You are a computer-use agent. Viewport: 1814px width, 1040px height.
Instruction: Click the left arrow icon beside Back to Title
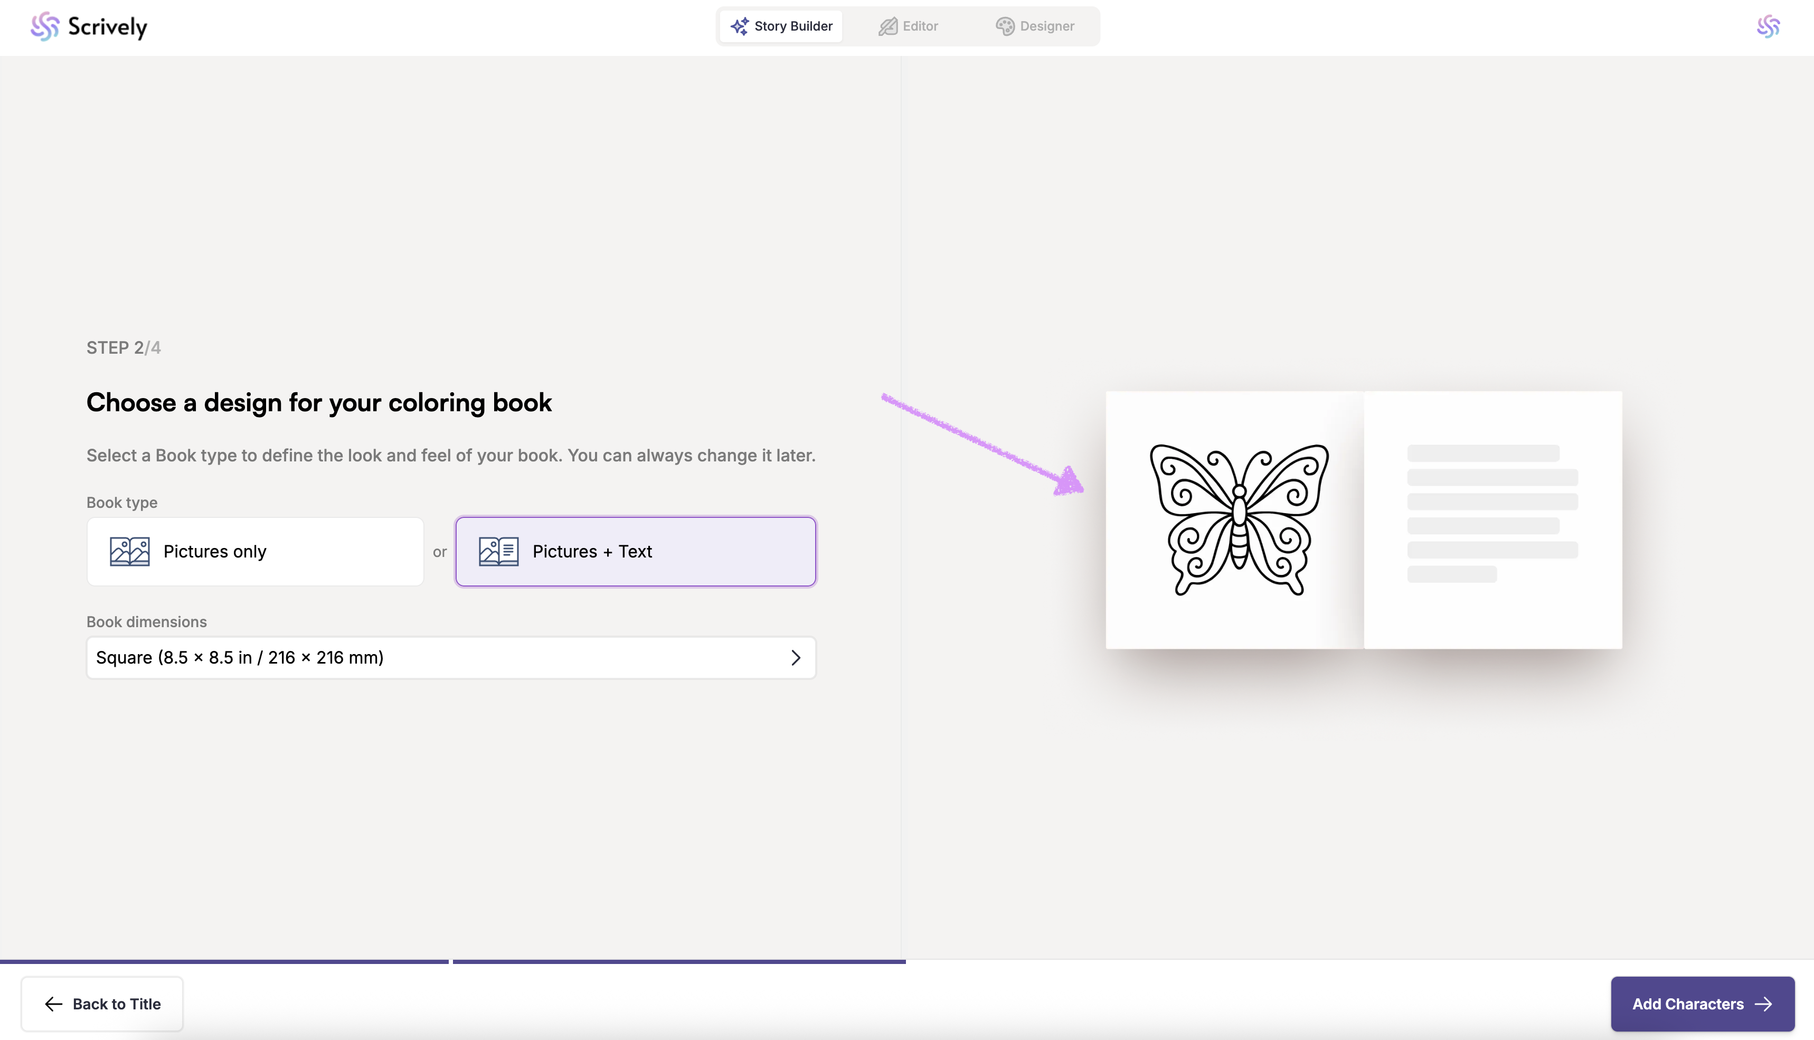(53, 1004)
